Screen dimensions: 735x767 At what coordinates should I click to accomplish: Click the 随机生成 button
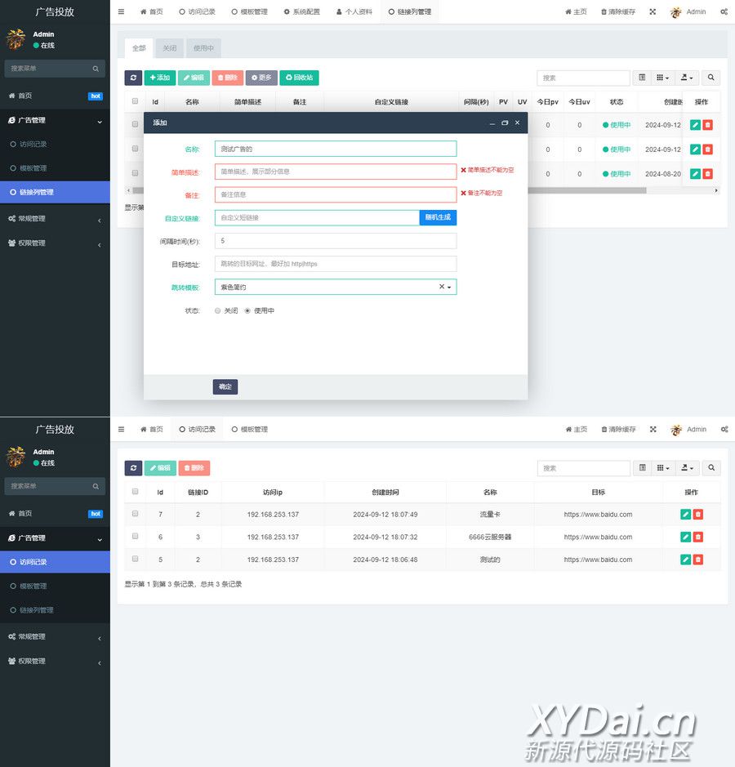pyautogui.click(x=438, y=217)
